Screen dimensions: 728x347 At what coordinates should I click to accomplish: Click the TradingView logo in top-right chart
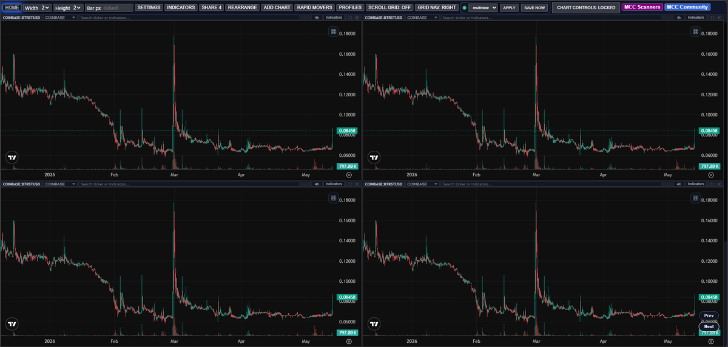(375, 157)
